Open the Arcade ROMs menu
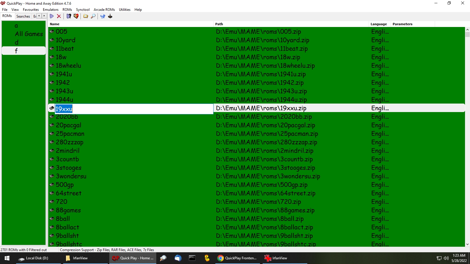 coord(104,10)
